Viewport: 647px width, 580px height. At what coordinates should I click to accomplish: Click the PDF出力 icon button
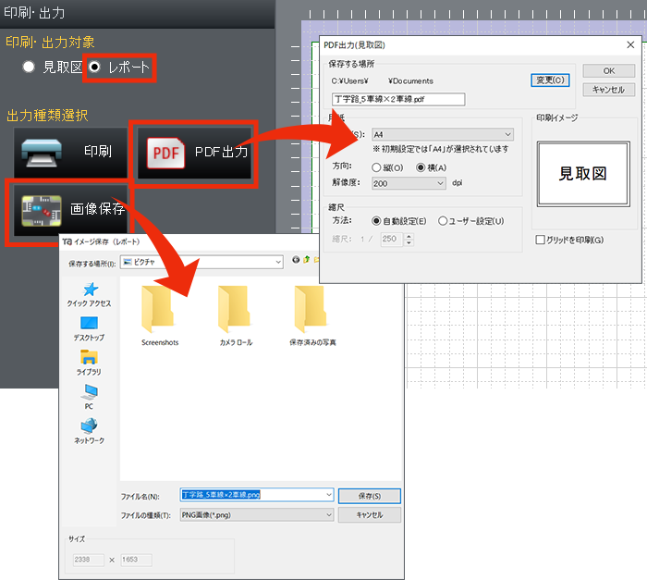coord(167,153)
